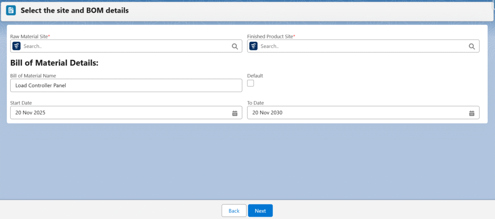
Task: Click the Raw Material Site object icon
Action: [x=17, y=46]
